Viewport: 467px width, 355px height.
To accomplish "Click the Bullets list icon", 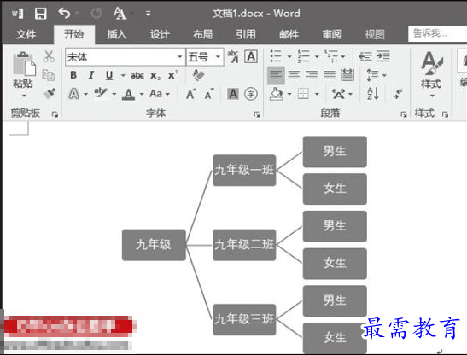I will pos(276,56).
